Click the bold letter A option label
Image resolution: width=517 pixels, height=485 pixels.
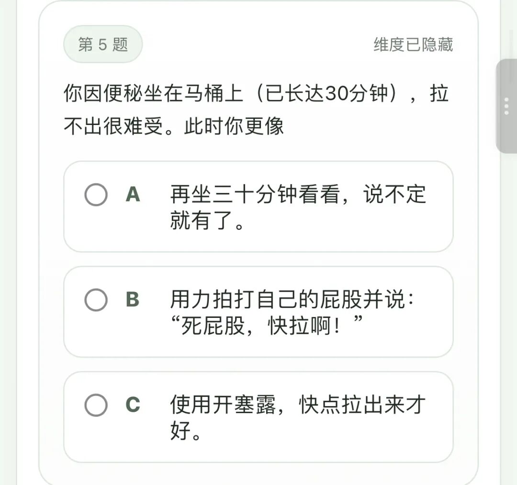point(133,194)
